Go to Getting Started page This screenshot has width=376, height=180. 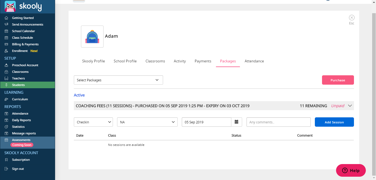[23, 18]
